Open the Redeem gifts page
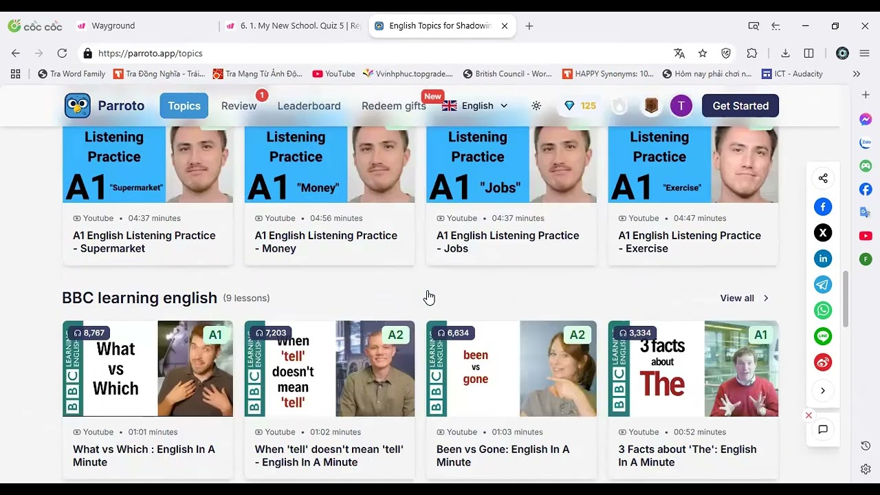The image size is (880, 495). coord(394,106)
